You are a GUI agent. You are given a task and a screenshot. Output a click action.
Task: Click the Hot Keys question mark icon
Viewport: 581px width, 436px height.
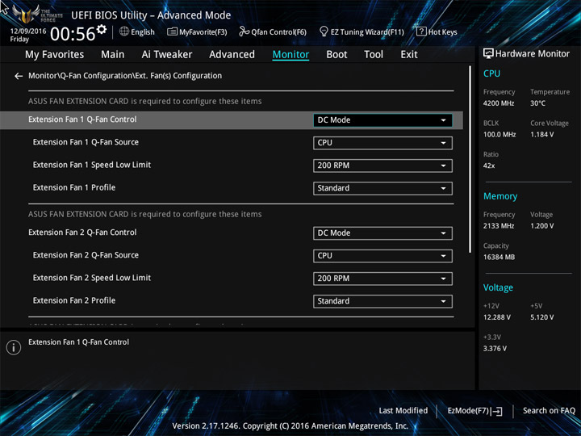click(x=421, y=31)
